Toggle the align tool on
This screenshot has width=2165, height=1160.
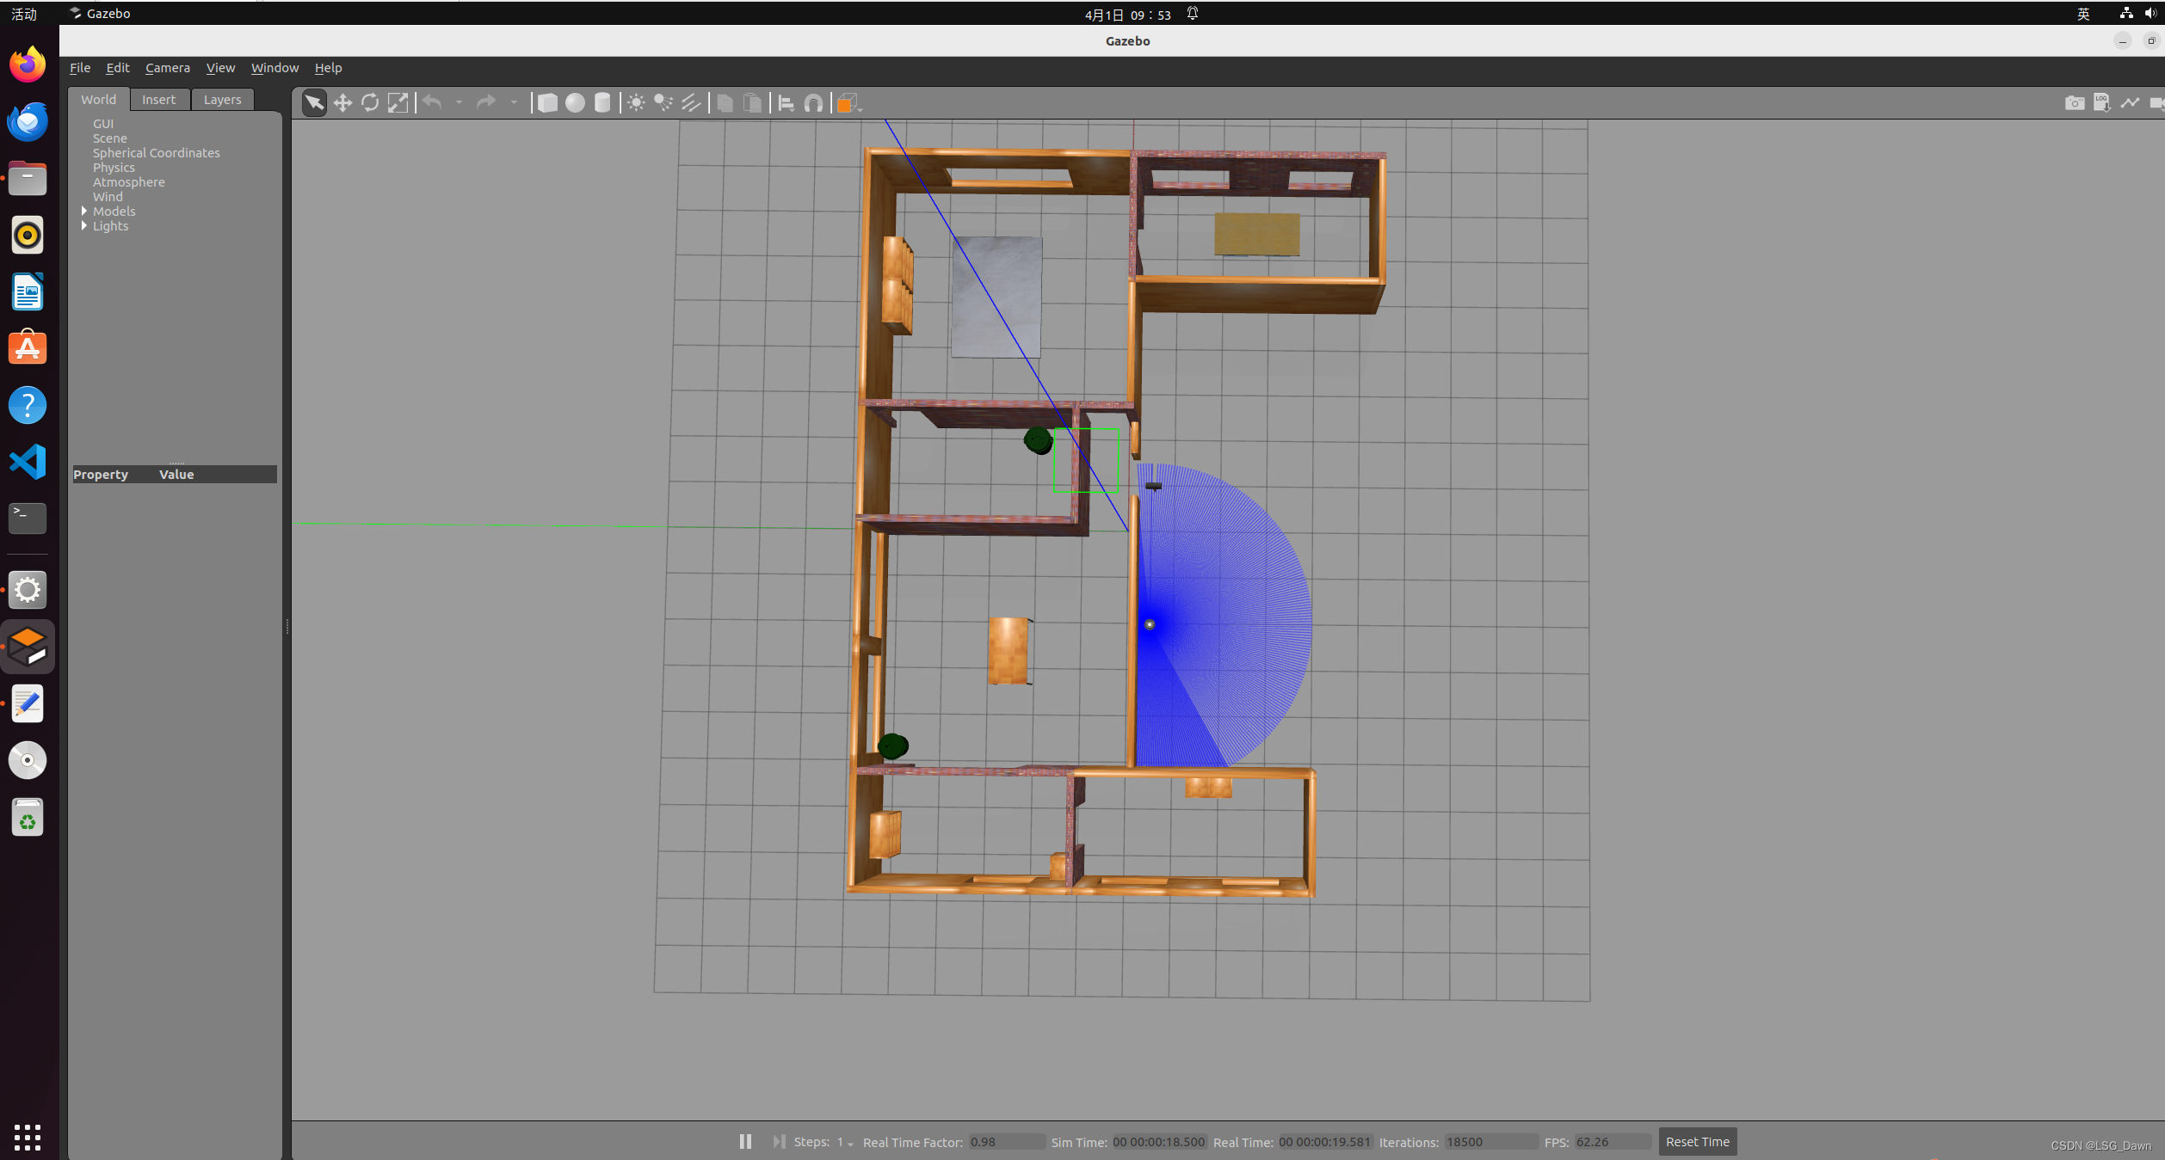pyautogui.click(x=786, y=102)
